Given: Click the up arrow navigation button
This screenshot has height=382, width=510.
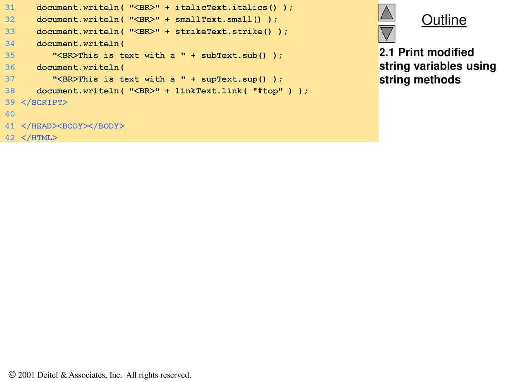Looking at the screenshot, I should coord(386,12).
